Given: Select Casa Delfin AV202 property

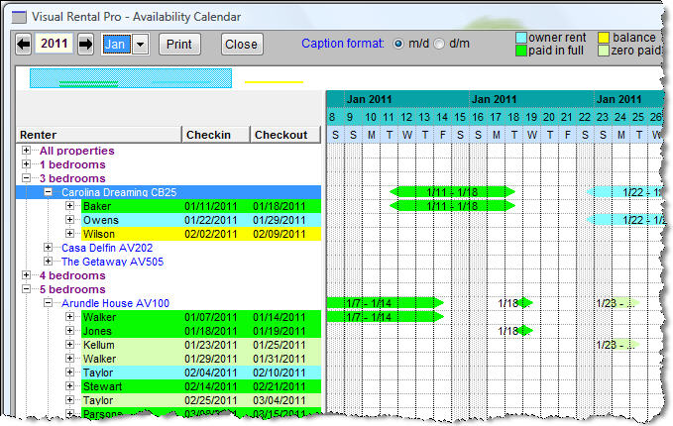Looking at the screenshot, I should 107,248.
